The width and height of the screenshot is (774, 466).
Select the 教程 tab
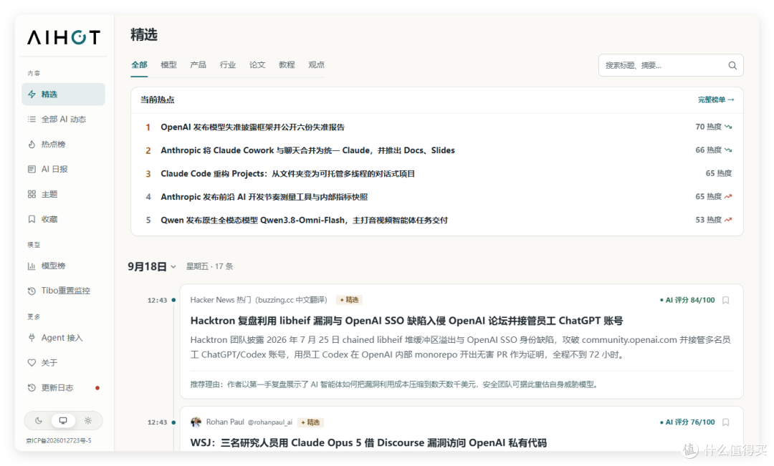[287, 65]
